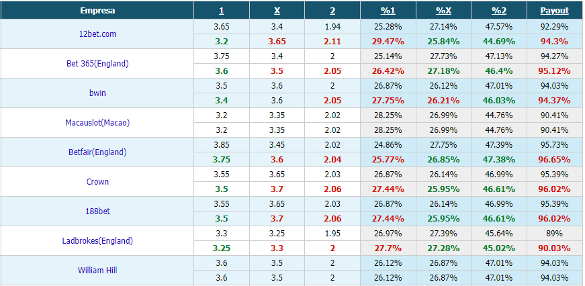Open the Bet 365(England) link
585x286 pixels.
tap(97, 63)
